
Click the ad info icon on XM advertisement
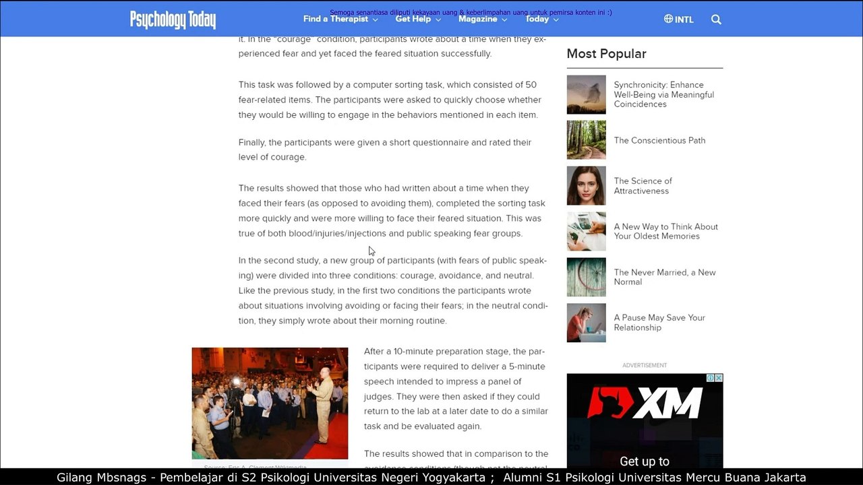point(710,378)
